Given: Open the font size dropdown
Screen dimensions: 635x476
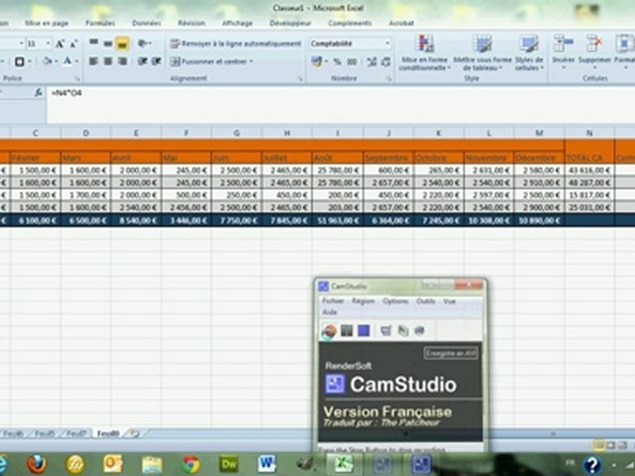Looking at the screenshot, I should [48, 44].
